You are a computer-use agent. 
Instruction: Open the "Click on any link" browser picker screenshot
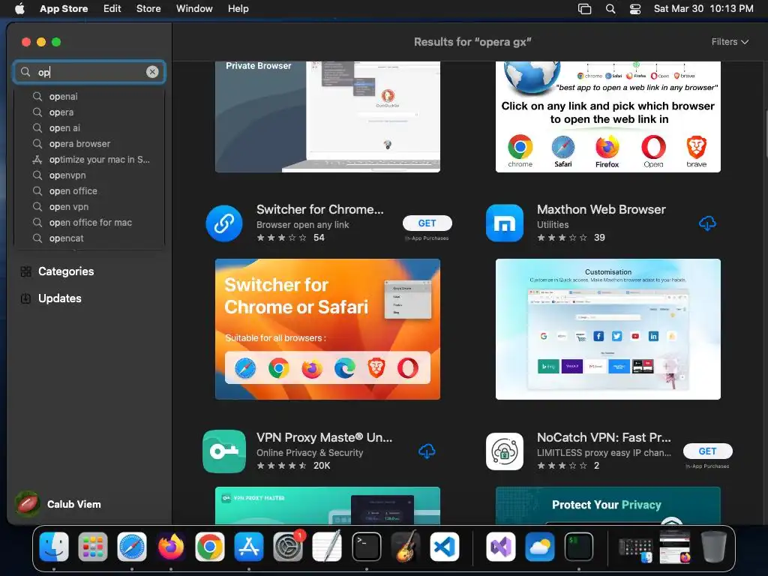[x=607, y=116]
